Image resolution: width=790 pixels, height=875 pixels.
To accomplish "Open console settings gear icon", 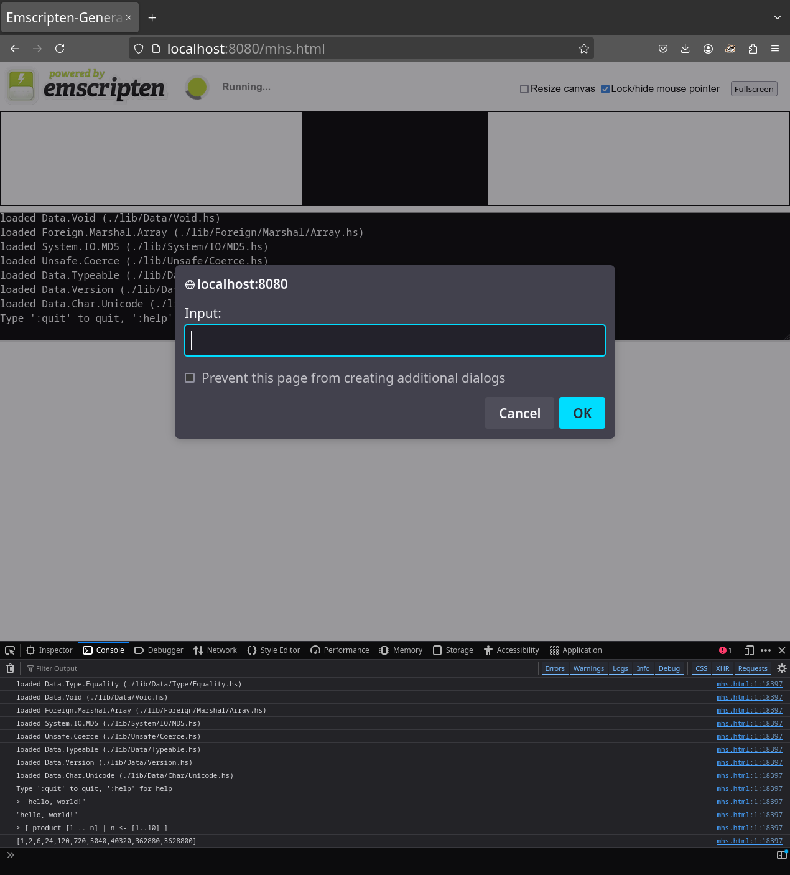I will pyautogui.click(x=782, y=668).
